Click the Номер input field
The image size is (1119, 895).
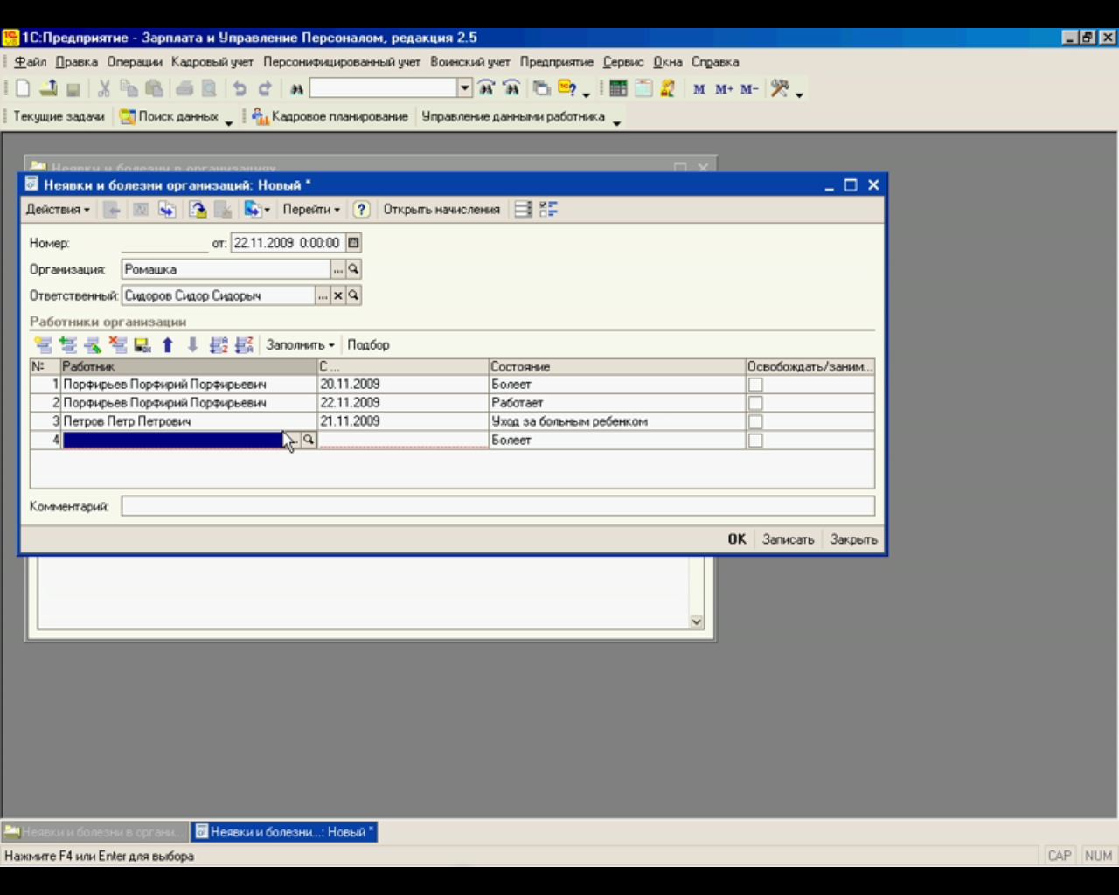pyautogui.click(x=164, y=243)
